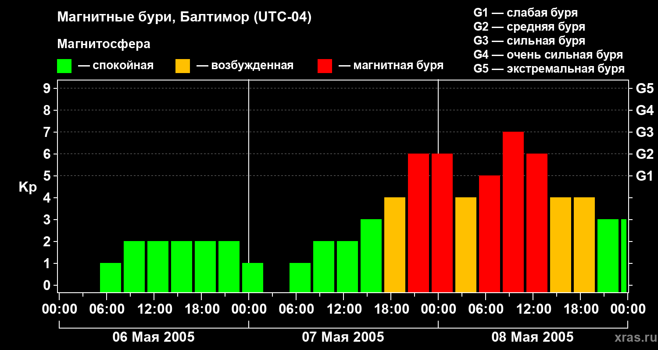Click the 08 Мая 2005 date label

pos(533,337)
